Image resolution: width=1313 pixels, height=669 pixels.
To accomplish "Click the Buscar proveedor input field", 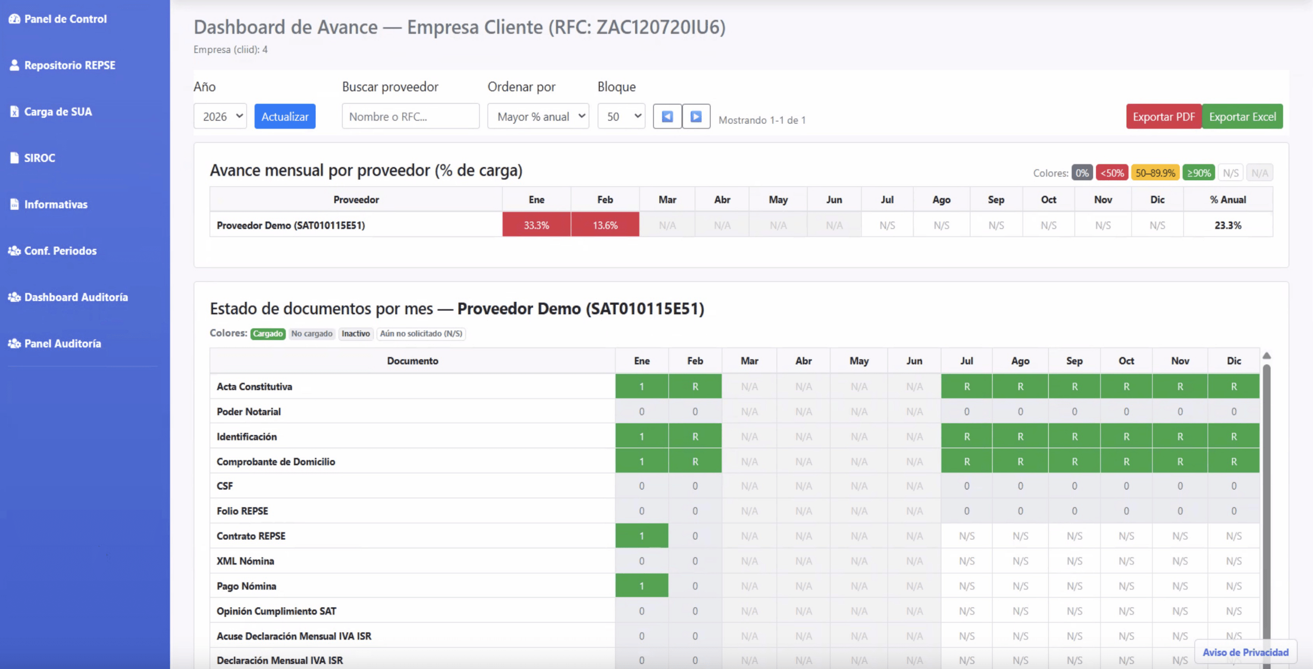I will pos(410,117).
